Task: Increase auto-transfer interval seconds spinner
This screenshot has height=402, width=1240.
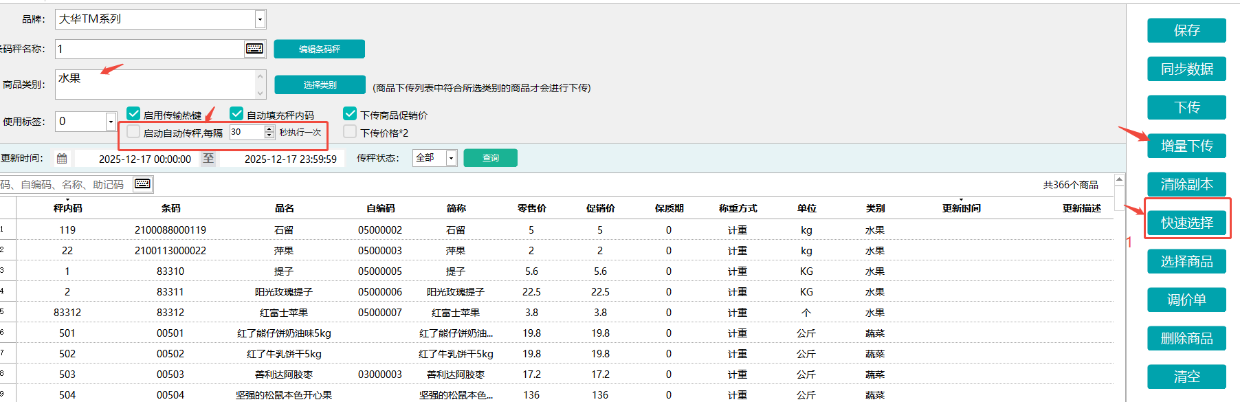Action: [x=269, y=129]
